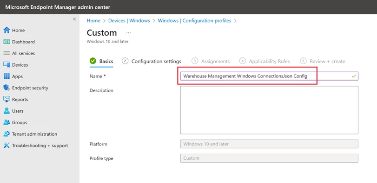The height and width of the screenshot is (183, 377).
Task: Click the Home breadcrumb link
Action: point(93,20)
